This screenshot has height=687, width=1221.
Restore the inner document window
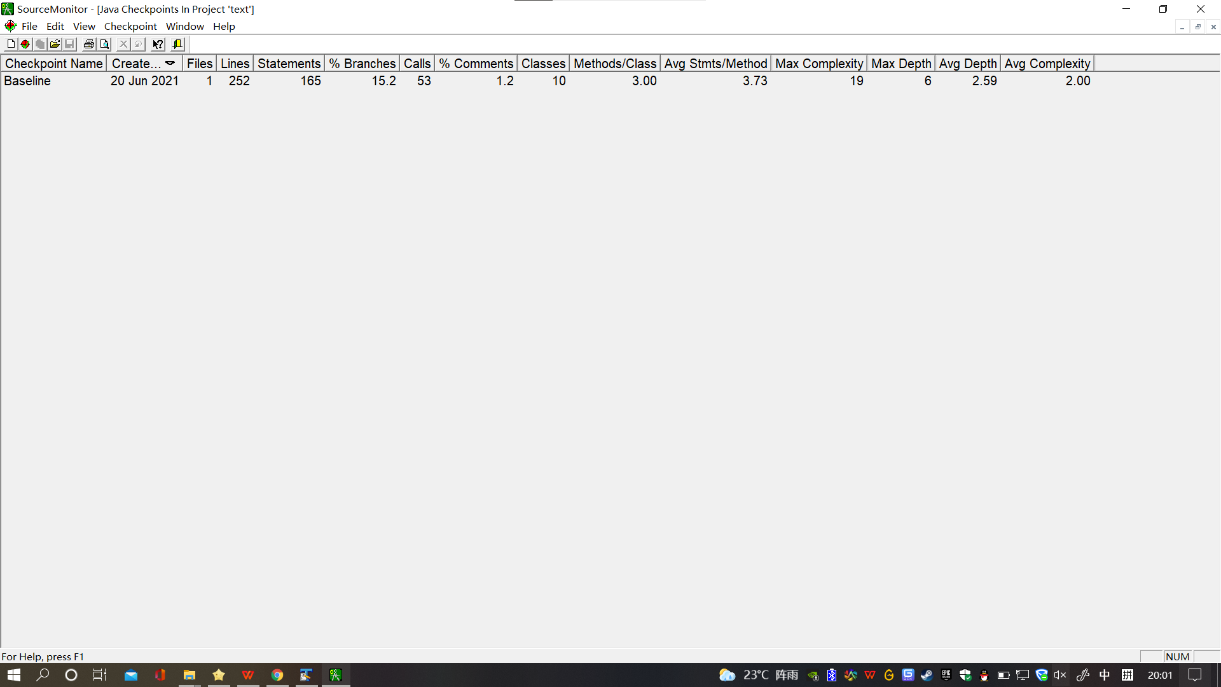click(1197, 27)
